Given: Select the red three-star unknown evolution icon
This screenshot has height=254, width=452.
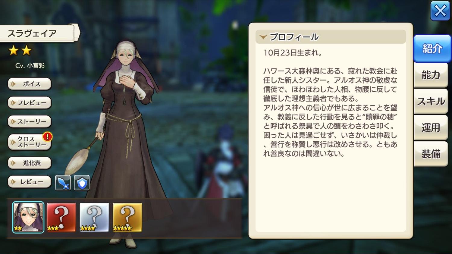Looking at the screenshot, I should pyautogui.click(x=61, y=217).
